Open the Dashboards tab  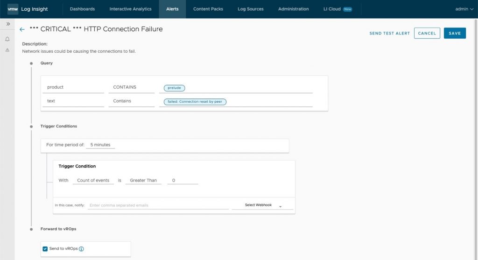pyautogui.click(x=82, y=9)
